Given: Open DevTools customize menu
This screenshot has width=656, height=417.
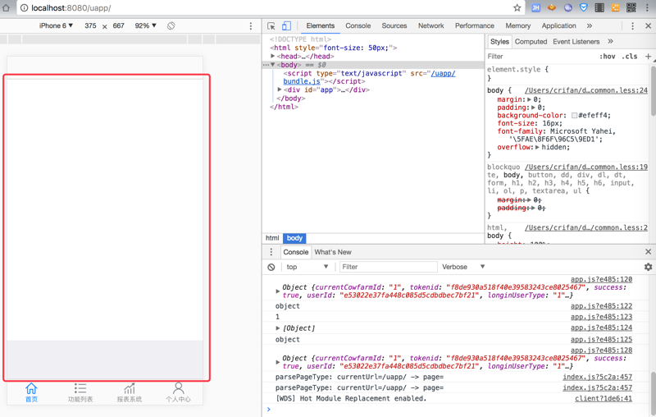Looking at the screenshot, I should (x=632, y=26).
